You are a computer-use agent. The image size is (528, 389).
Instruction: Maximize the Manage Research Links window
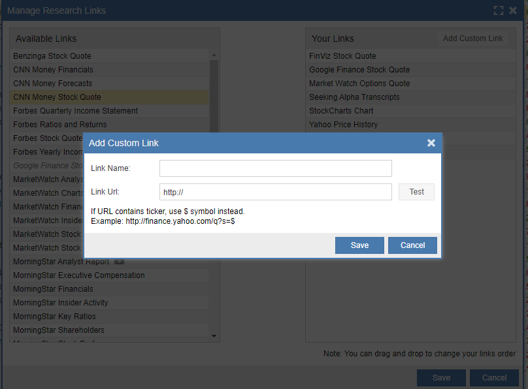[x=499, y=10]
